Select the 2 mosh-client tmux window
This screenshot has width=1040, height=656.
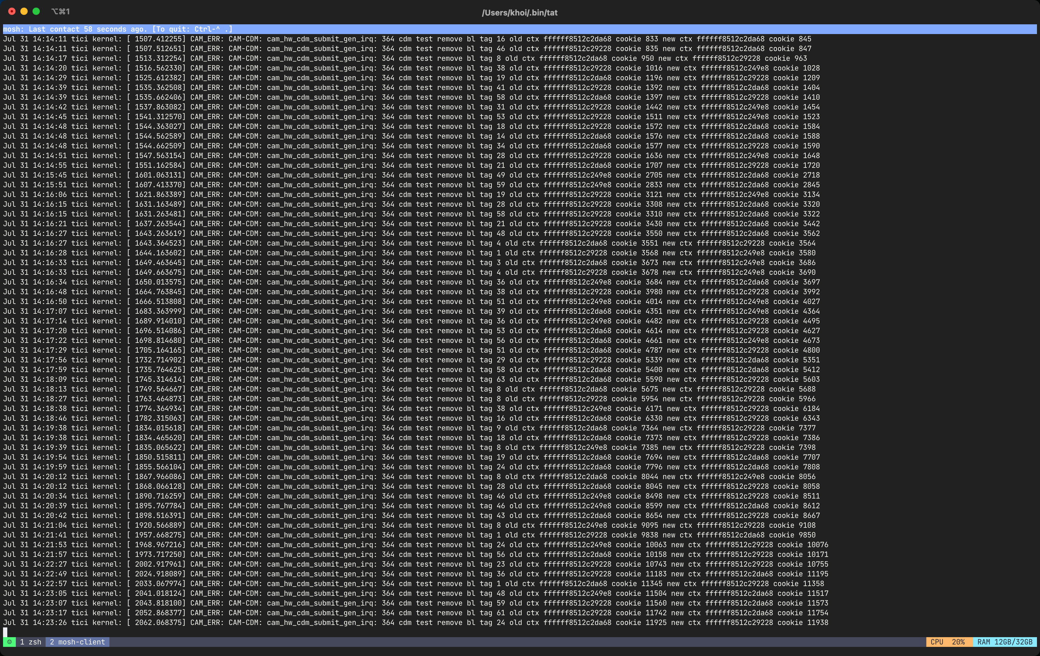[x=77, y=642]
